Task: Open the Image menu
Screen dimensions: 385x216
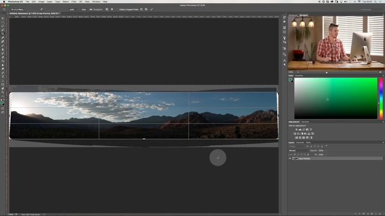Action: point(42,1)
